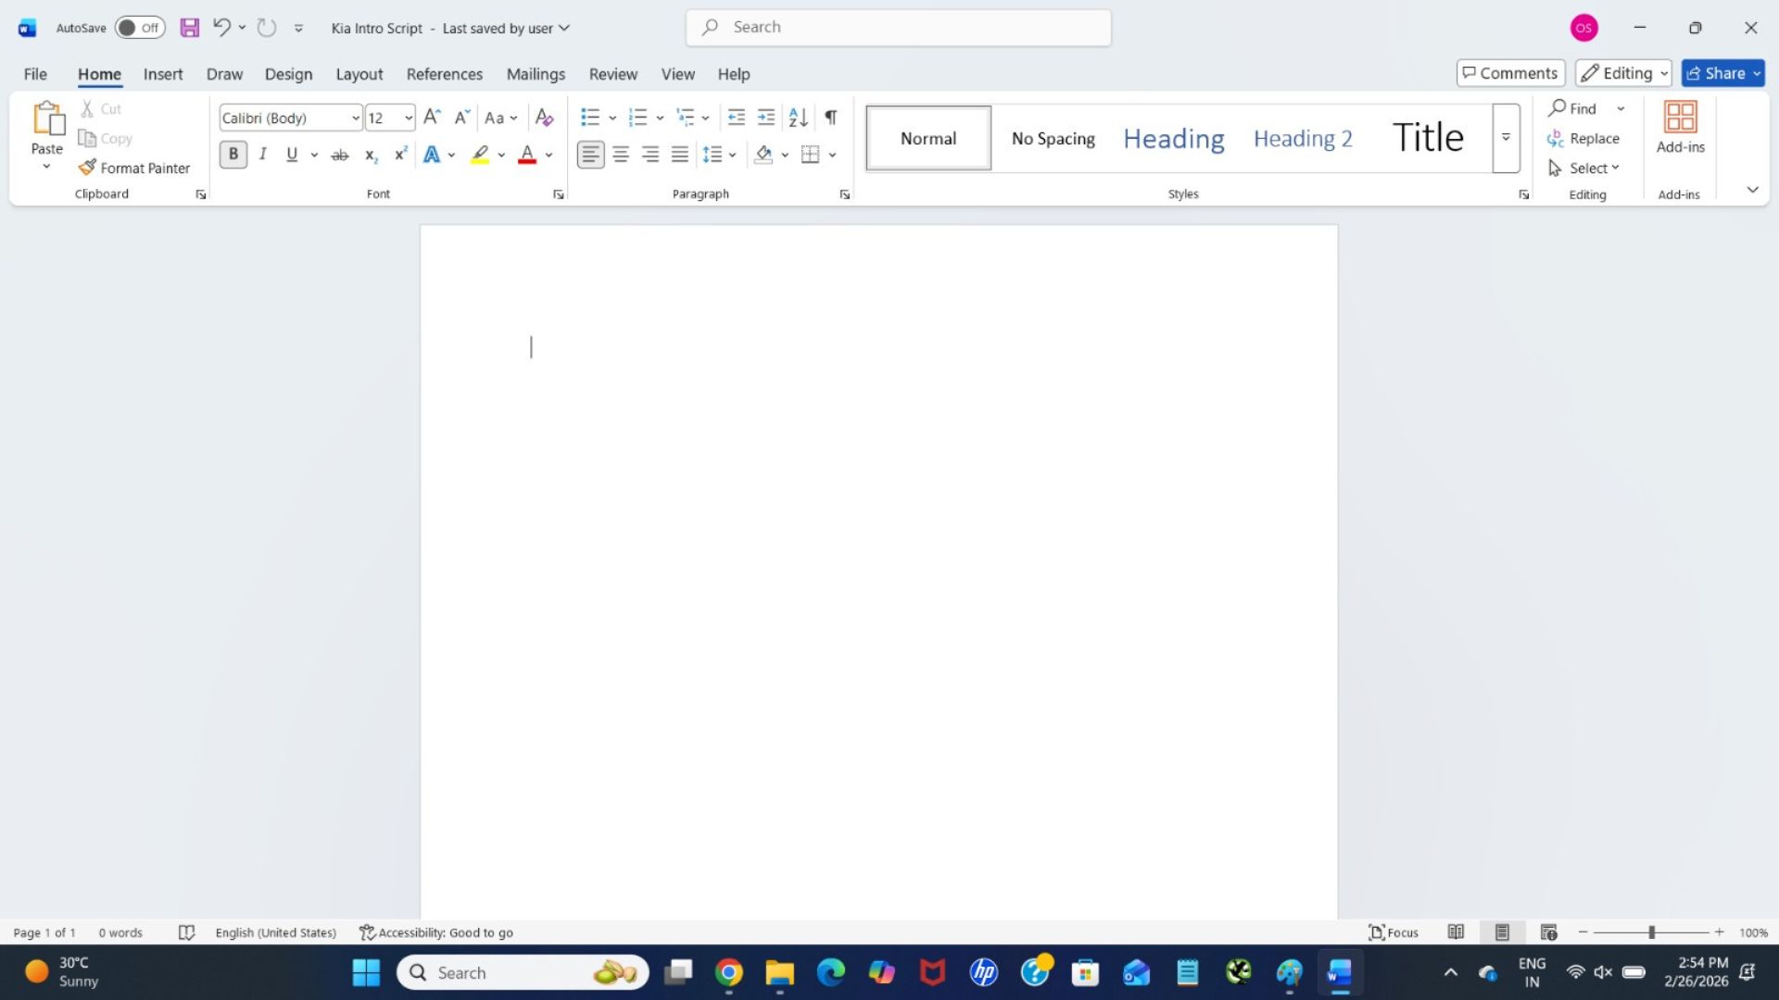Viewport: 1779px width, 1000px height.
Task: Select the Clear All Formatting icon
Action: 544,117
